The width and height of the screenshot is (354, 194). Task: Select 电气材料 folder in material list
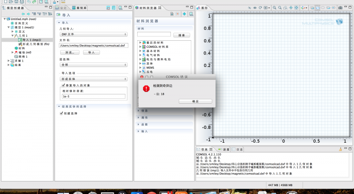click(x=153, y=55)
